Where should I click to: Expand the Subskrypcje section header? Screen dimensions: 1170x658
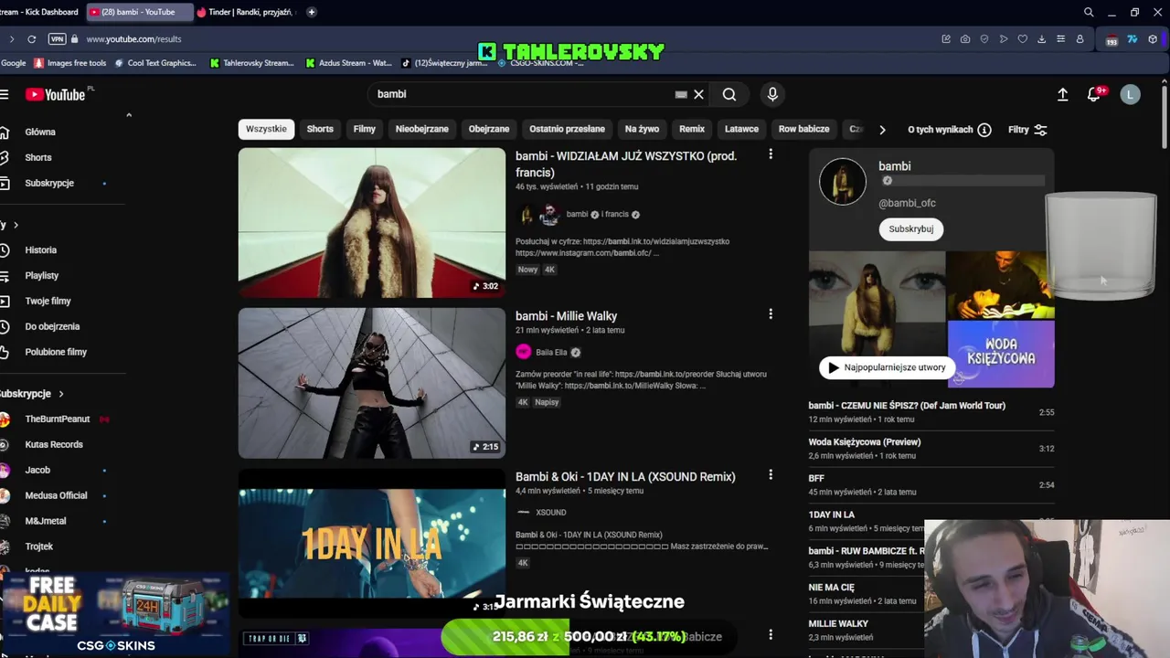click(x=32, y=394)
